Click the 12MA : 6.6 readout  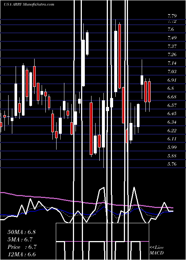click(x=22, y=254)
